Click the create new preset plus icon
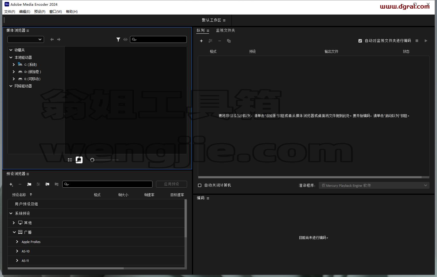Image resolution: width=437 pixels, height=277 pixels. coord(11,184)
